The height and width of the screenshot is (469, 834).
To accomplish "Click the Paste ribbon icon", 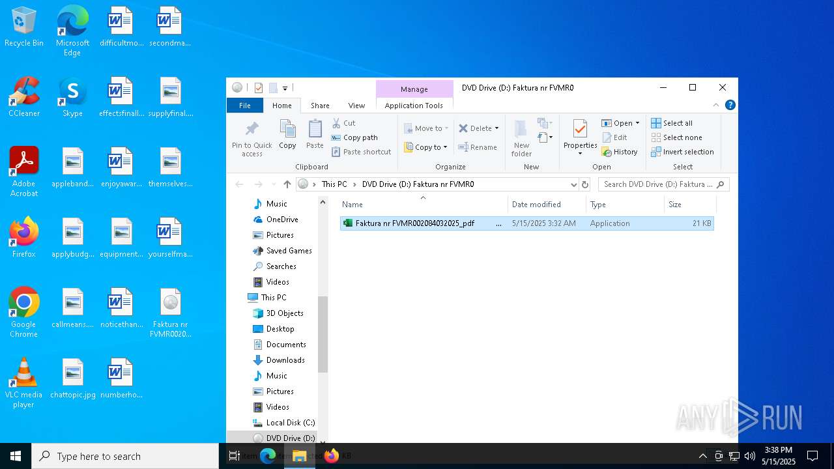I will tap(315, 134).
